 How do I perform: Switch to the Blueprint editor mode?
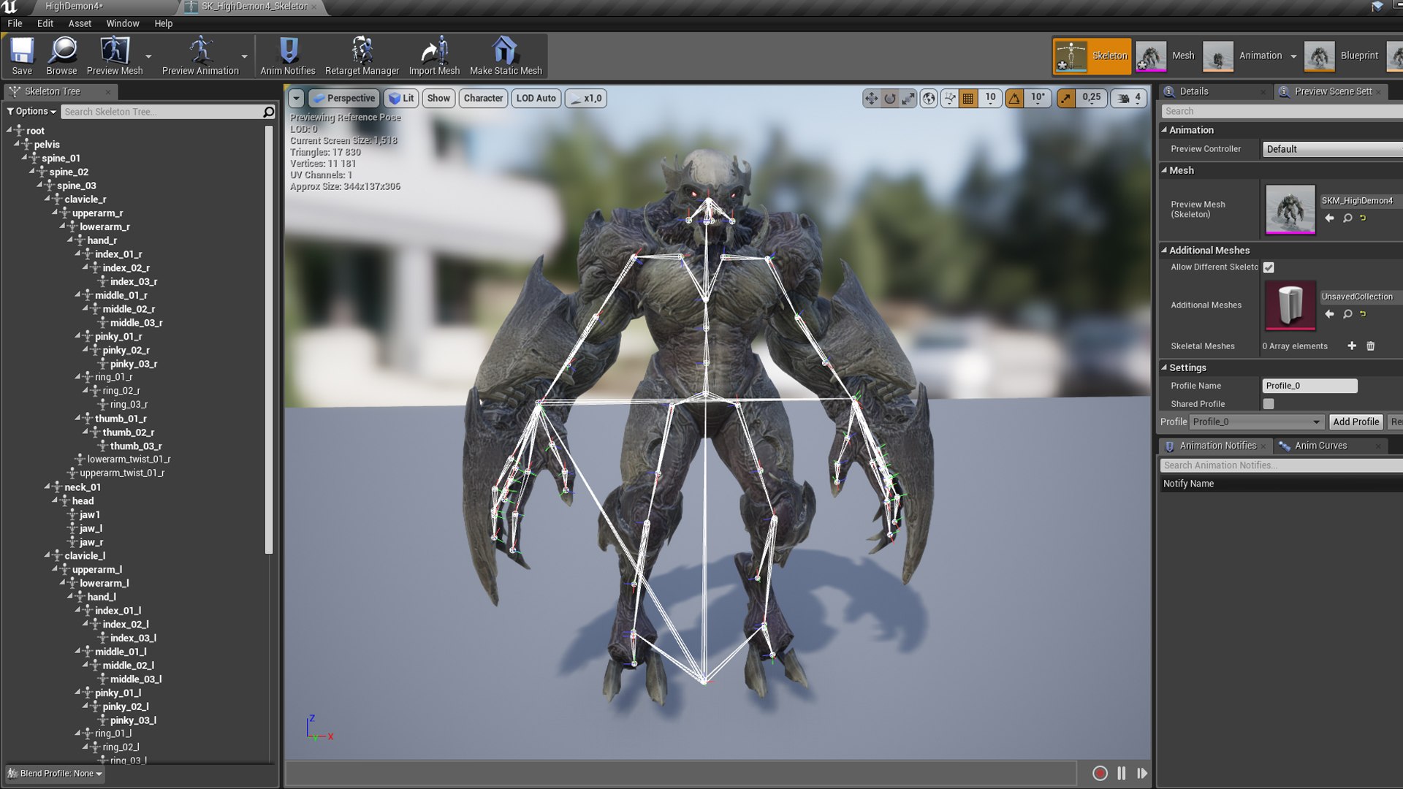(1342, 56)
